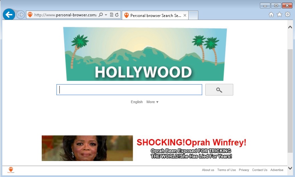This screenshot has width=295, height=177.
Task: Expand the More languages dropdown
Action: coord(153,102)
